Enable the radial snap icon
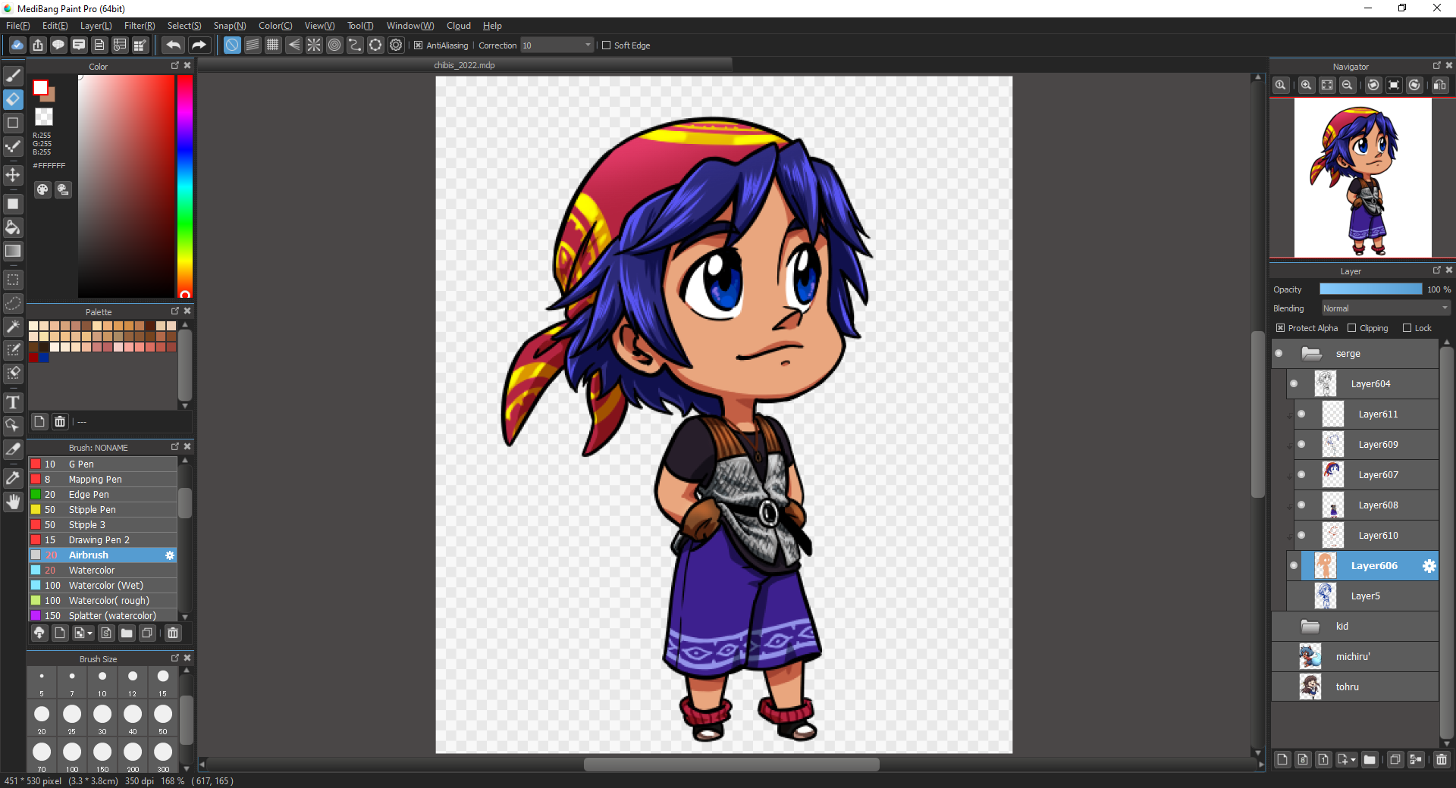 point(314,45)
